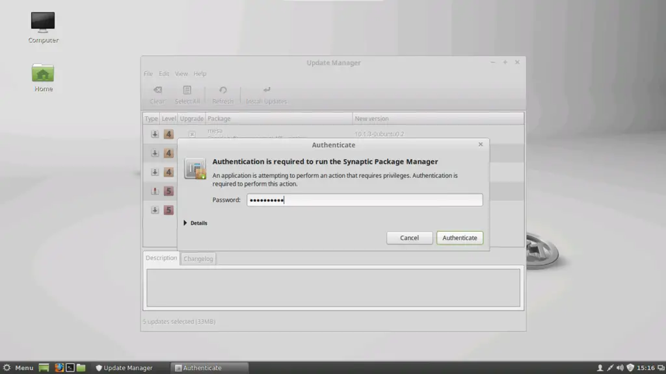Launch Terminal from the panel
This screenshot has width=666, height=374.
70,368
